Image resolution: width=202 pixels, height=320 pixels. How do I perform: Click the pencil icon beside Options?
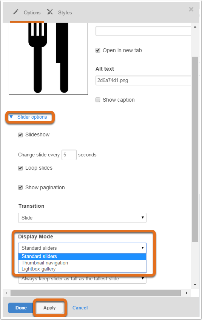[x=16, y=12]
